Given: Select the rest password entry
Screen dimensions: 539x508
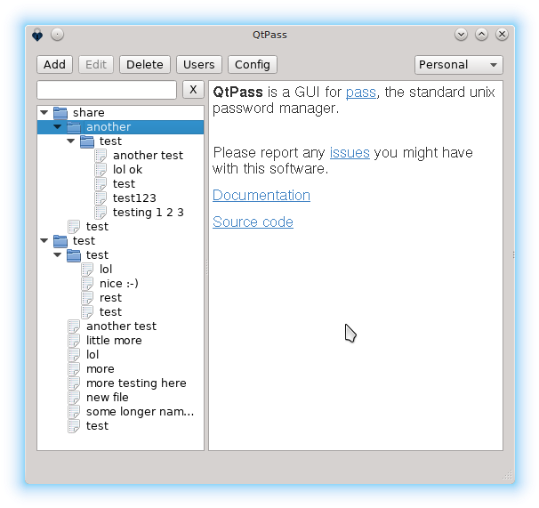Looking at the screenshot, I should pos(110,297).
